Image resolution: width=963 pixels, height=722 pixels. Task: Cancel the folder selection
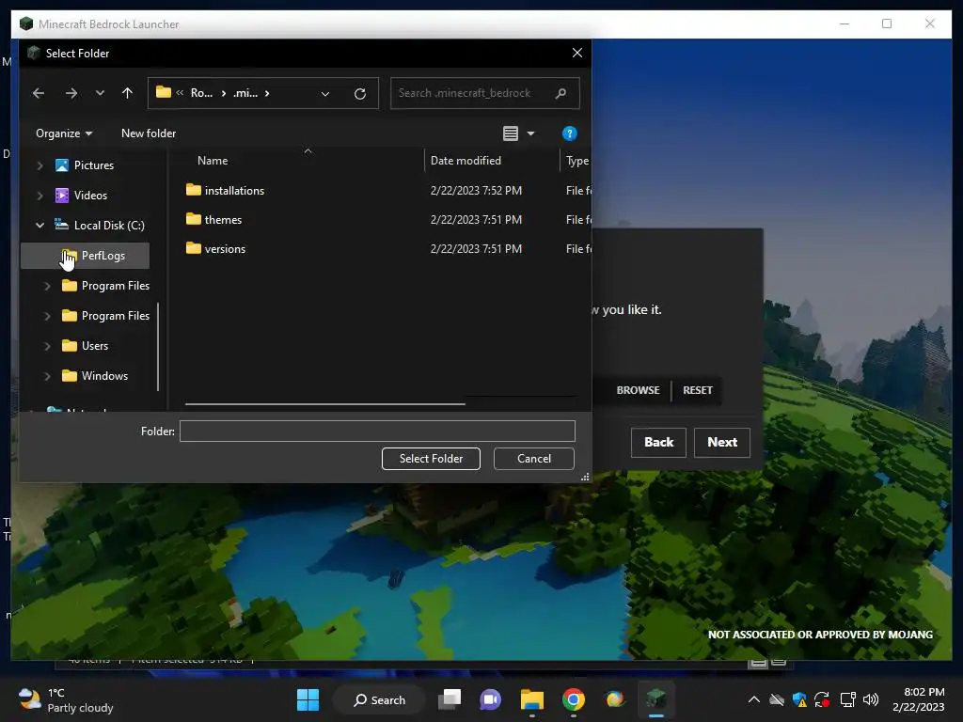coord(534,459)
